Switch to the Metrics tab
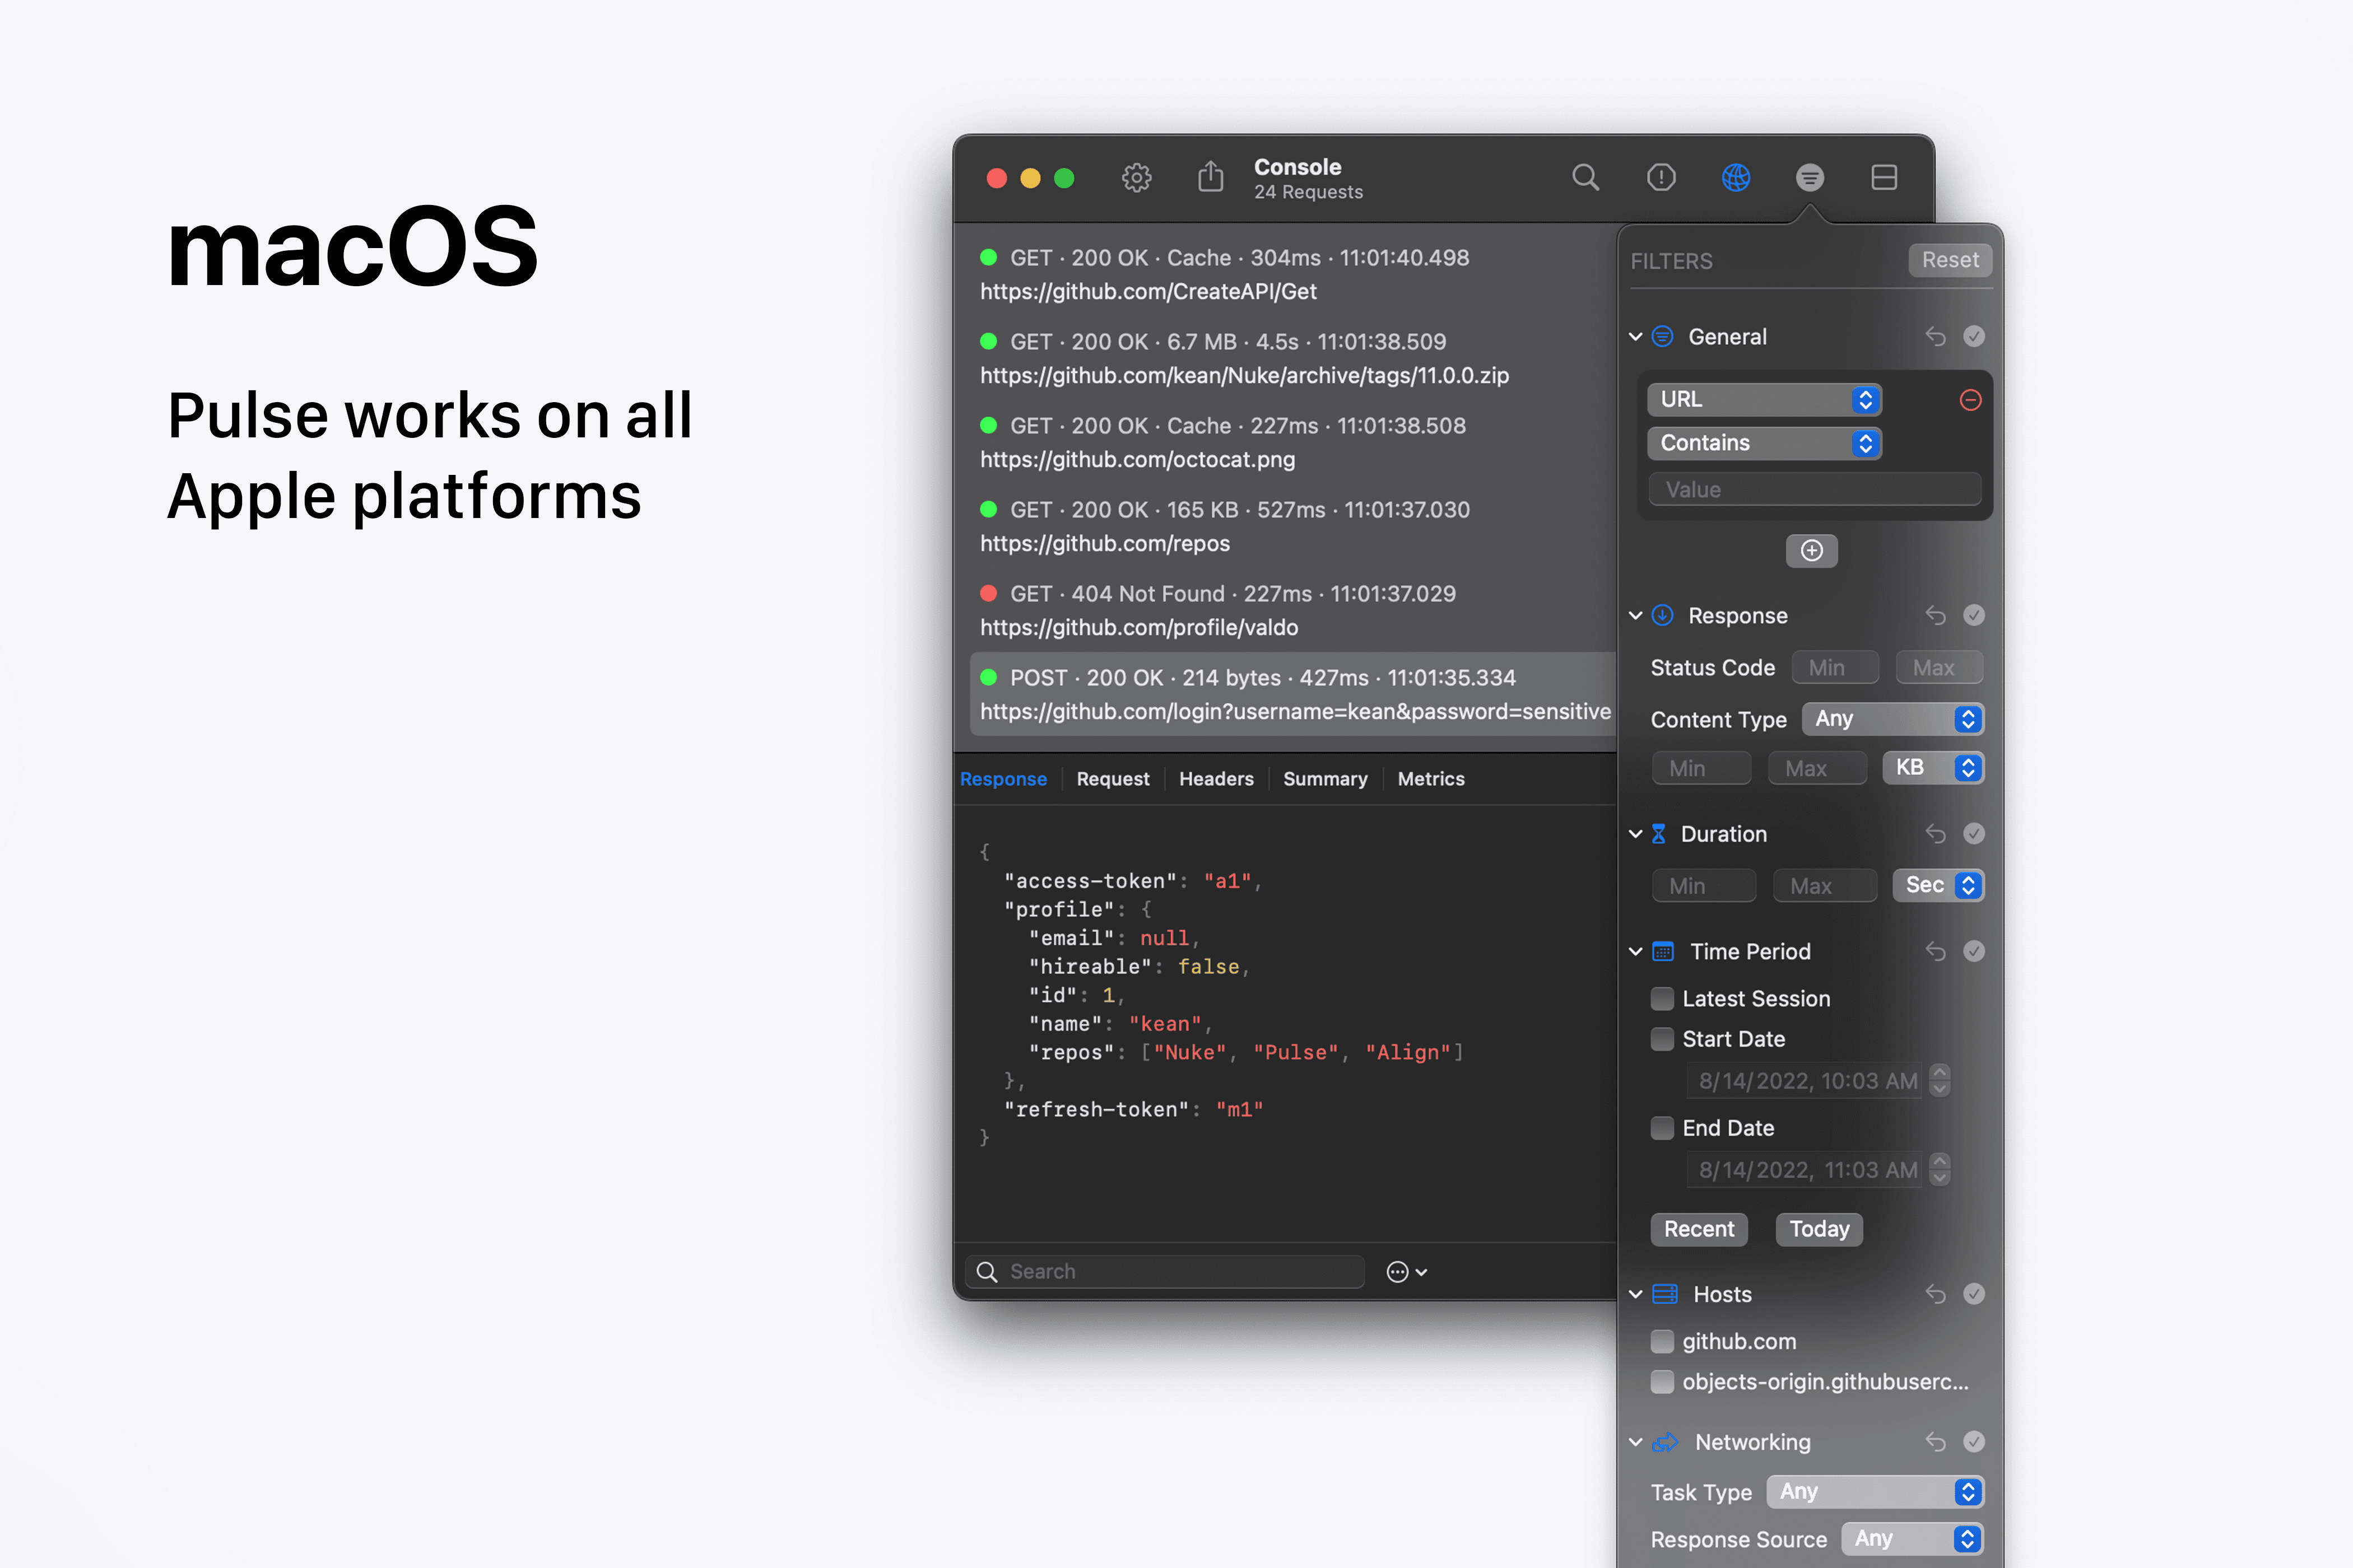This screenshot has width=2353, height=1568. (1431, 779)
